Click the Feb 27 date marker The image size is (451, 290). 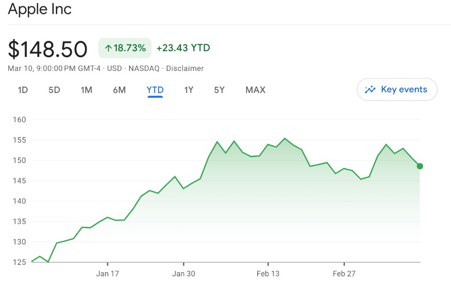coord(344,274)
